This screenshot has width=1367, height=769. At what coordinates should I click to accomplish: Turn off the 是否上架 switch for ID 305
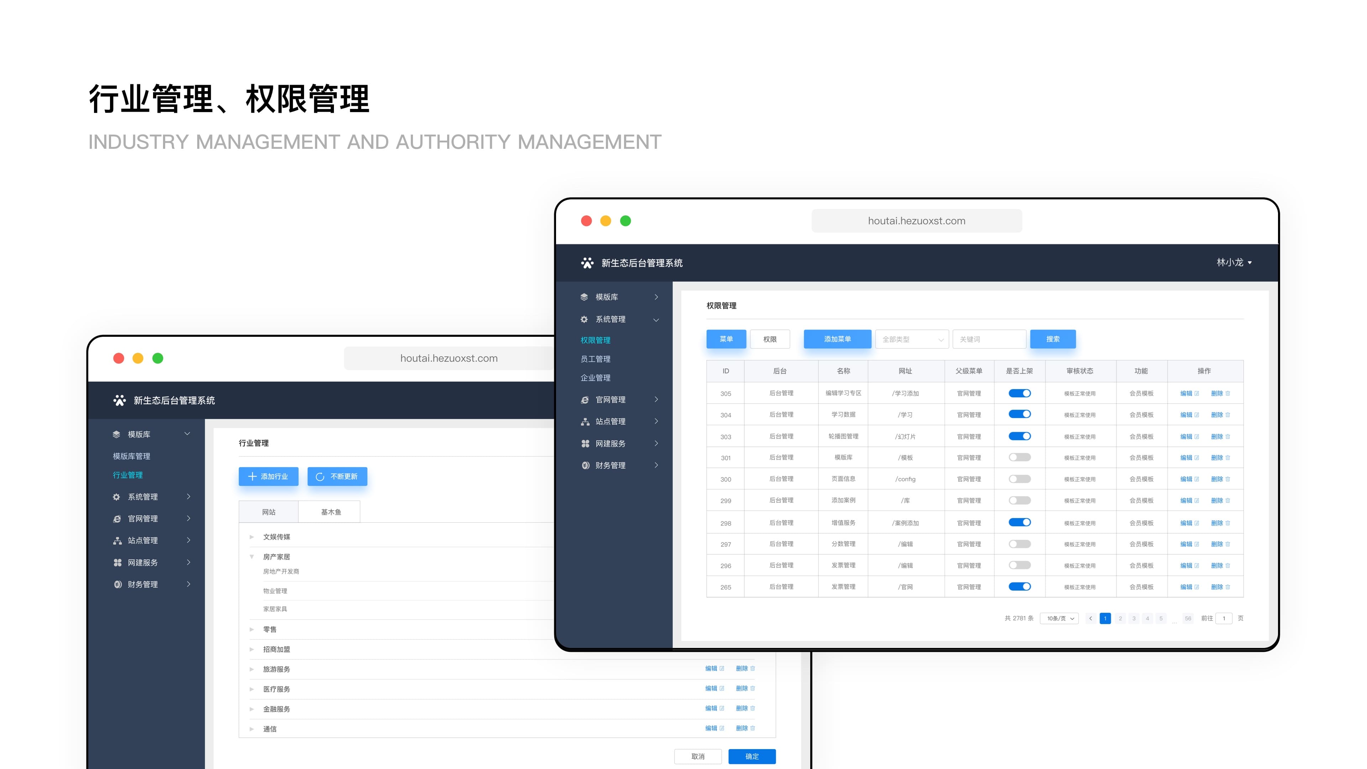click(x=1020, y=393)
